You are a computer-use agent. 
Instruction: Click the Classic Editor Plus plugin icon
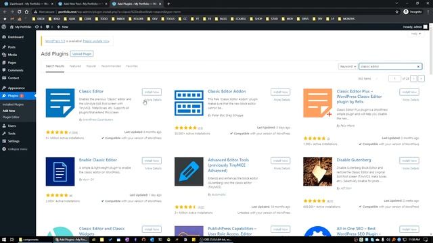pyautogui.click(x=317, y=103)
